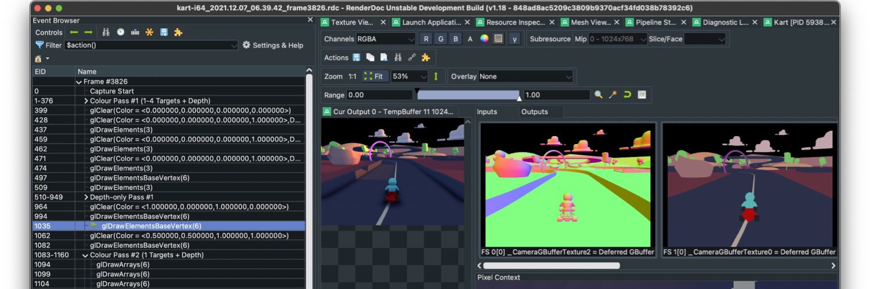Open find event using Event Browser binoculars
This screenshot has width=870, height=289.
pos(106,32)
